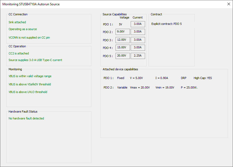
Task: Click 'V = 5.00V' in attached device capabilities
Action: (x=136, y=78)
